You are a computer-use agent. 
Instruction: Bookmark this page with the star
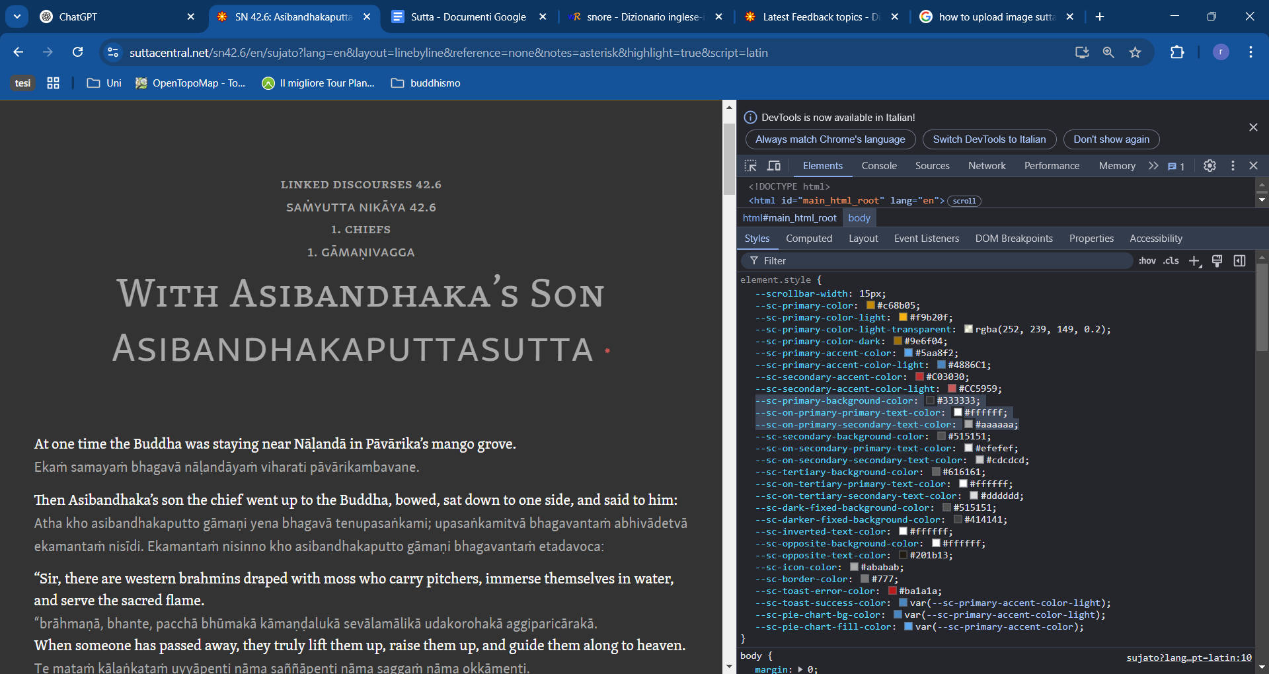coord(1135,52)
